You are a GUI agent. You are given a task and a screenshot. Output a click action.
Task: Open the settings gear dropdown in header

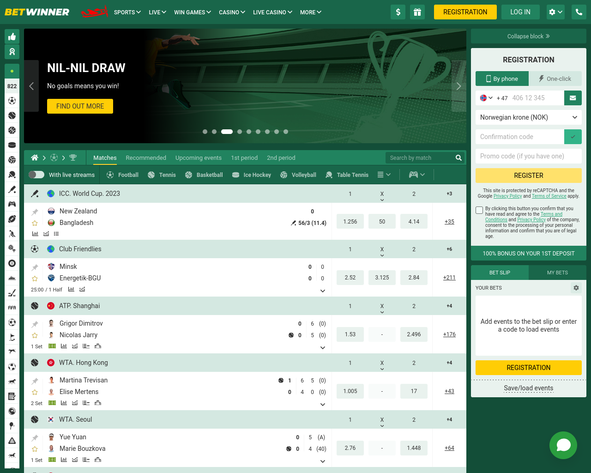pos(556,12)
